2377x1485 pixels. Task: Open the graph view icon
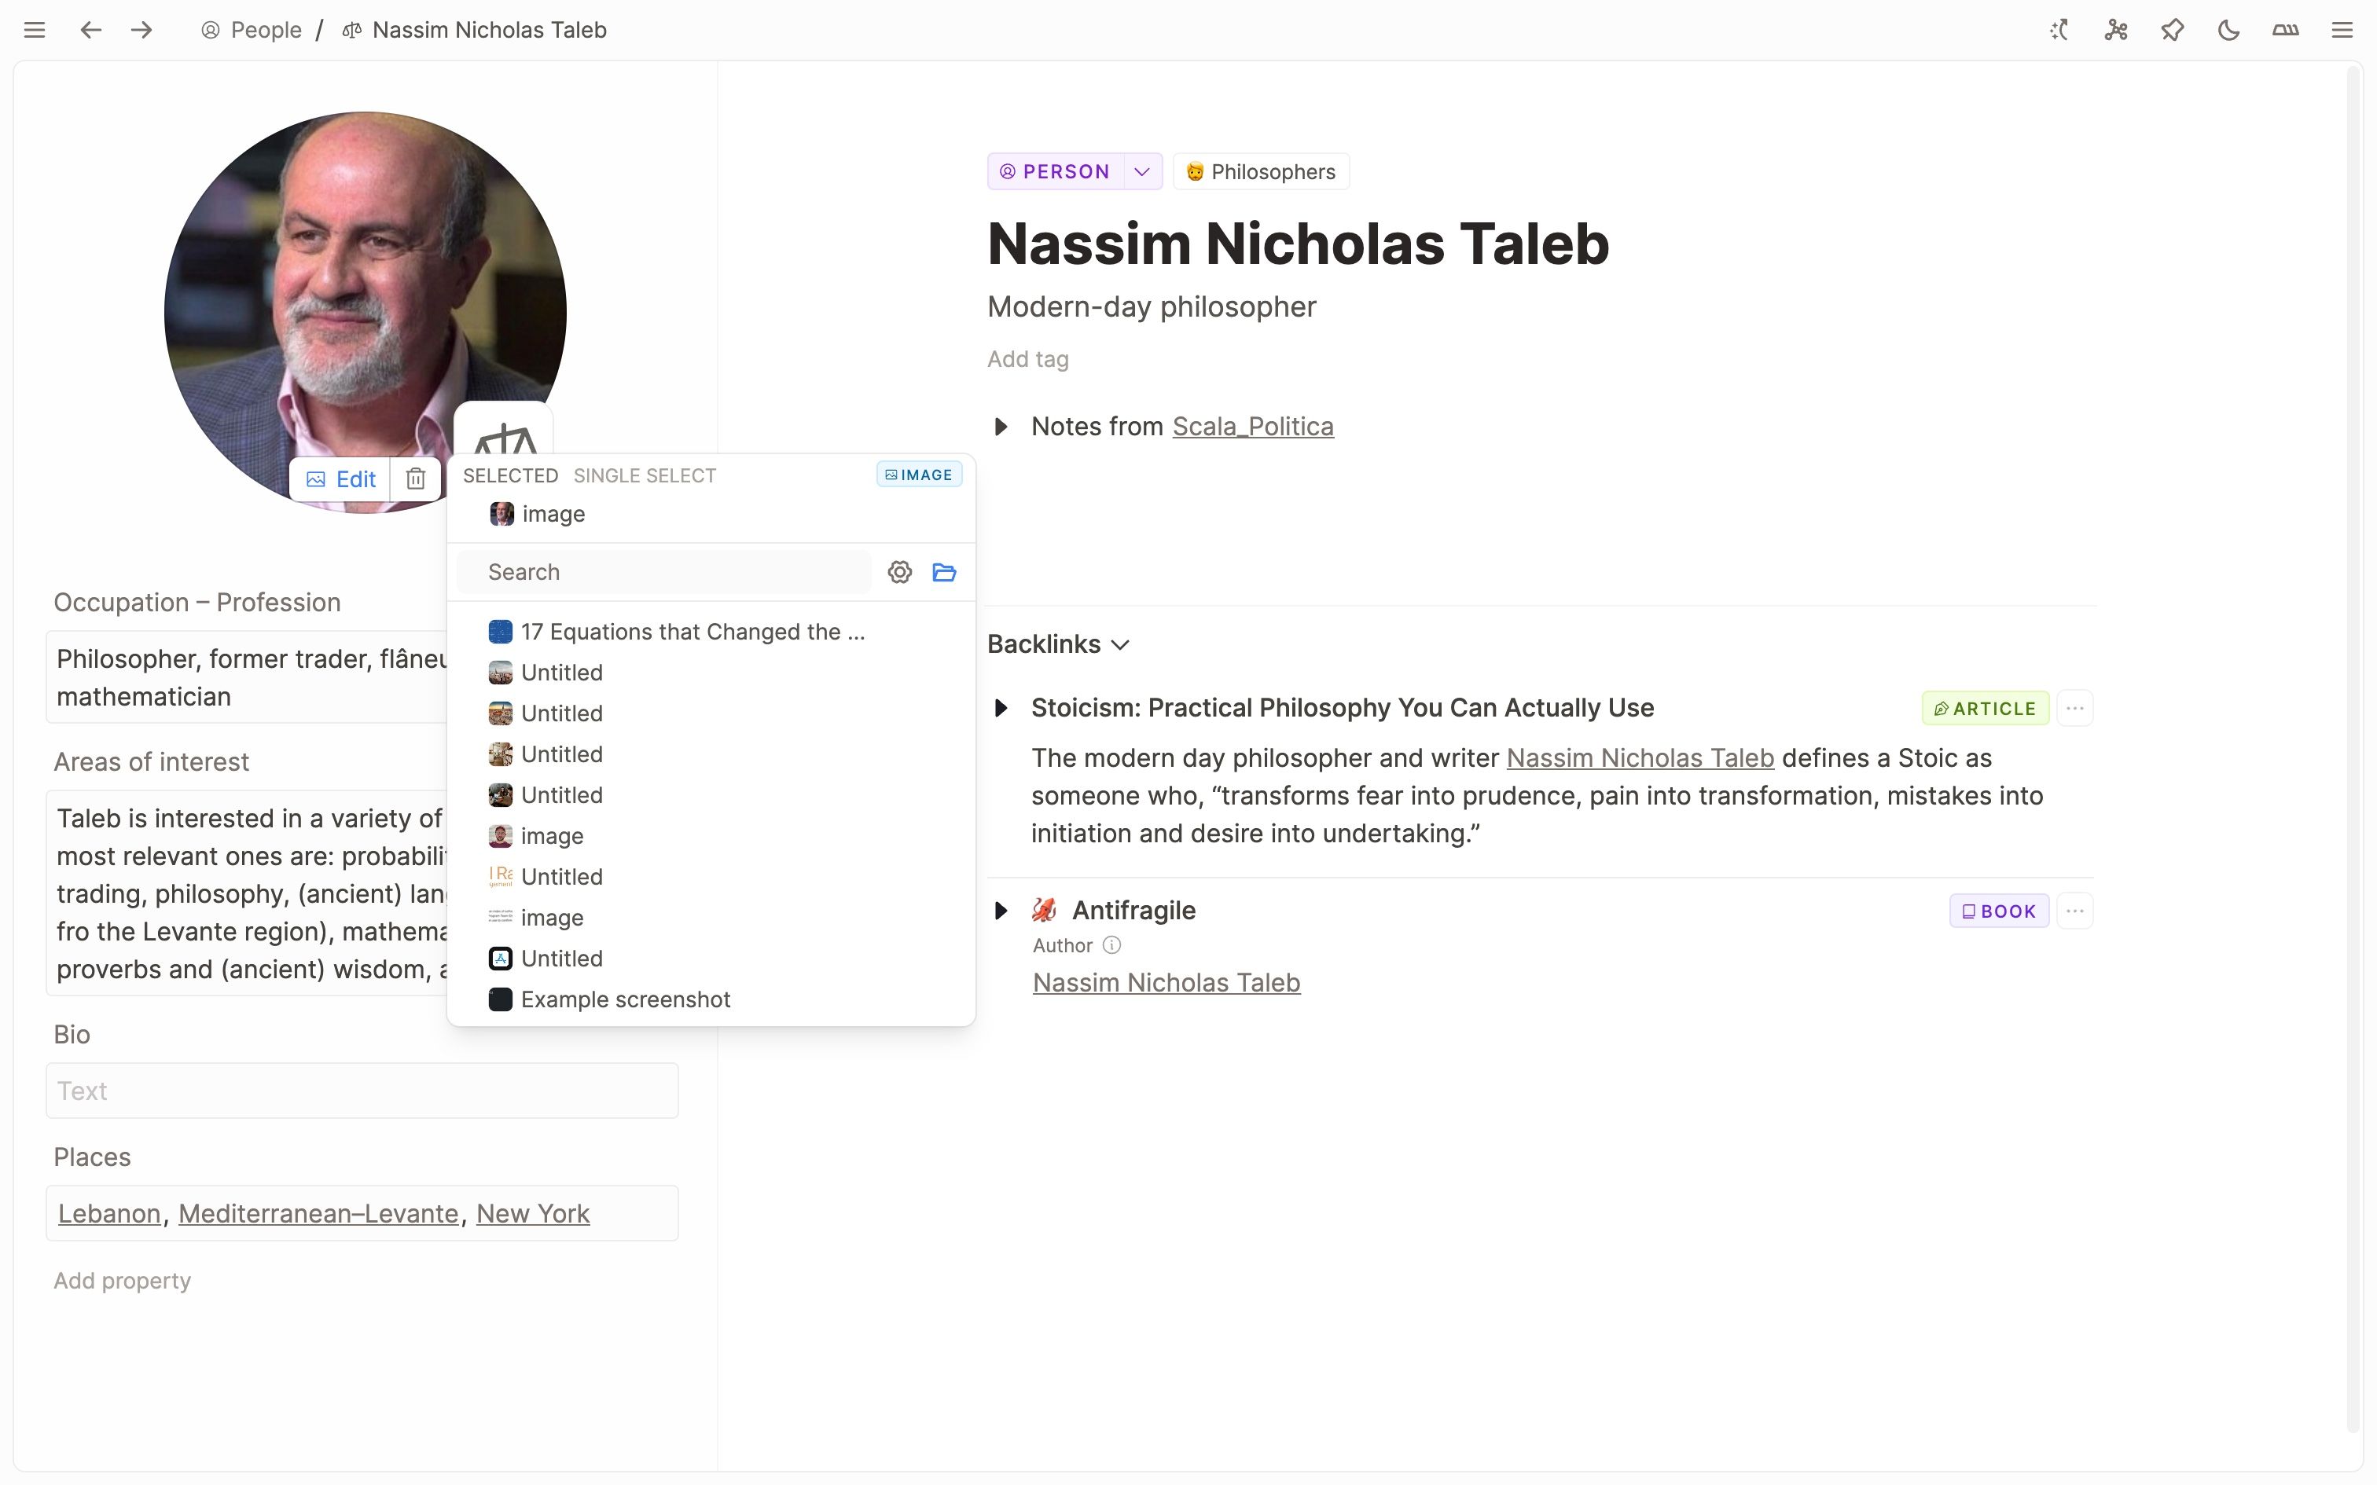pyautogui.click(x=2116, y=30)
